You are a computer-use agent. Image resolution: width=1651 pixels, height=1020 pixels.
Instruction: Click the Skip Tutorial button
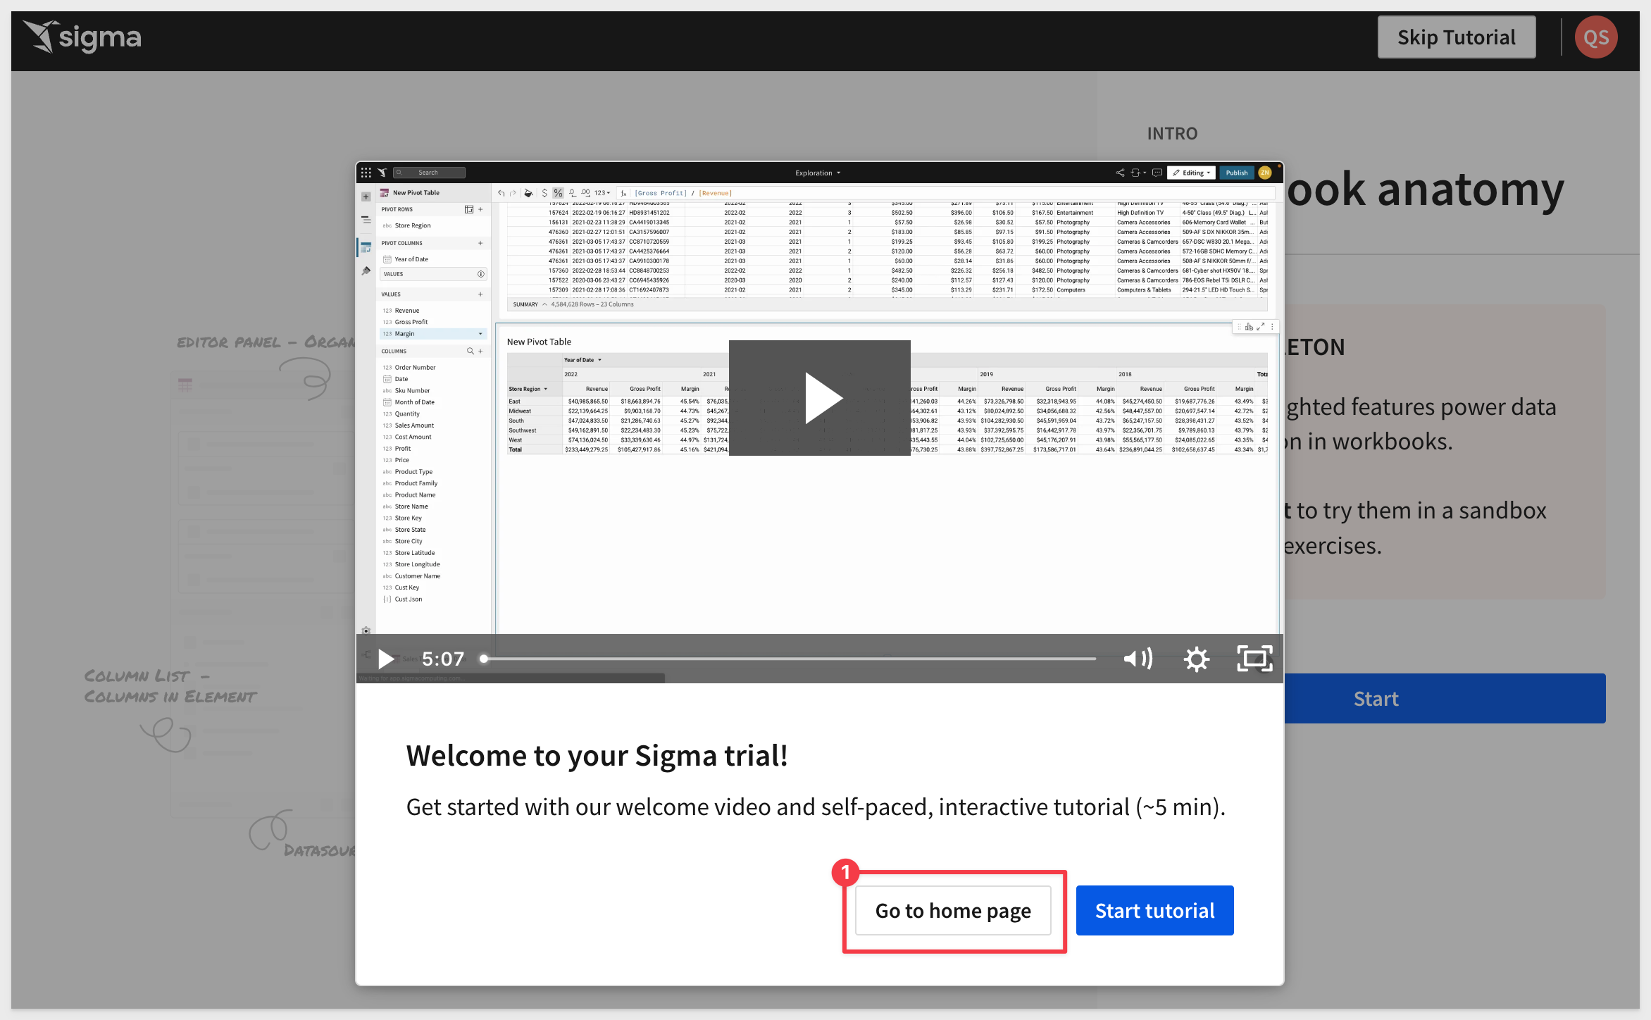point(1456,37)
